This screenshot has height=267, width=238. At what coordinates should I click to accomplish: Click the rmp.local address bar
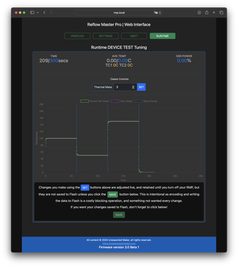coord(119,12)
